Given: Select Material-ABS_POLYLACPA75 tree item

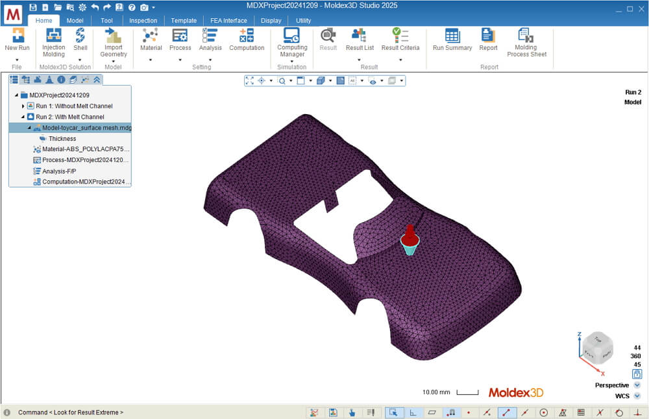Looking at the screenshot, I should point(81,149).
